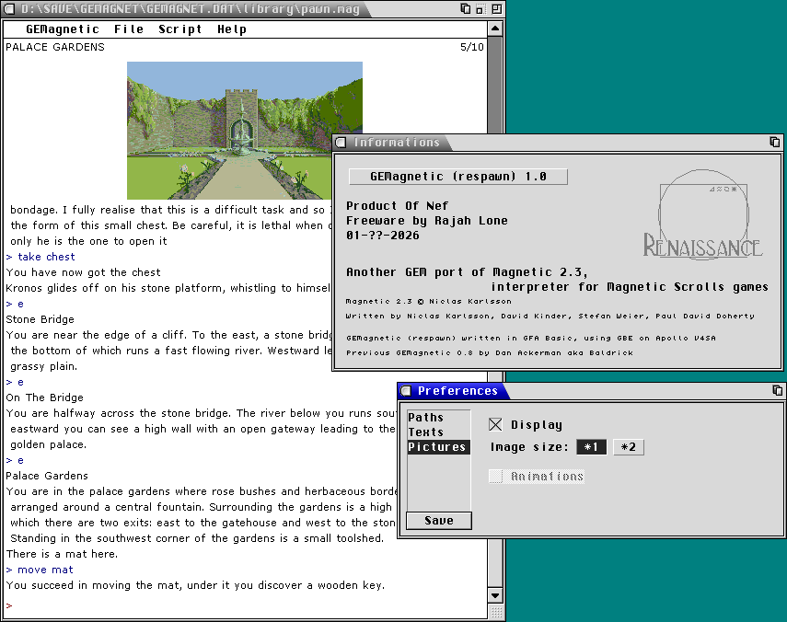Open the Script menu
This screenshot has width=787, height=622.
pos(179,29)
